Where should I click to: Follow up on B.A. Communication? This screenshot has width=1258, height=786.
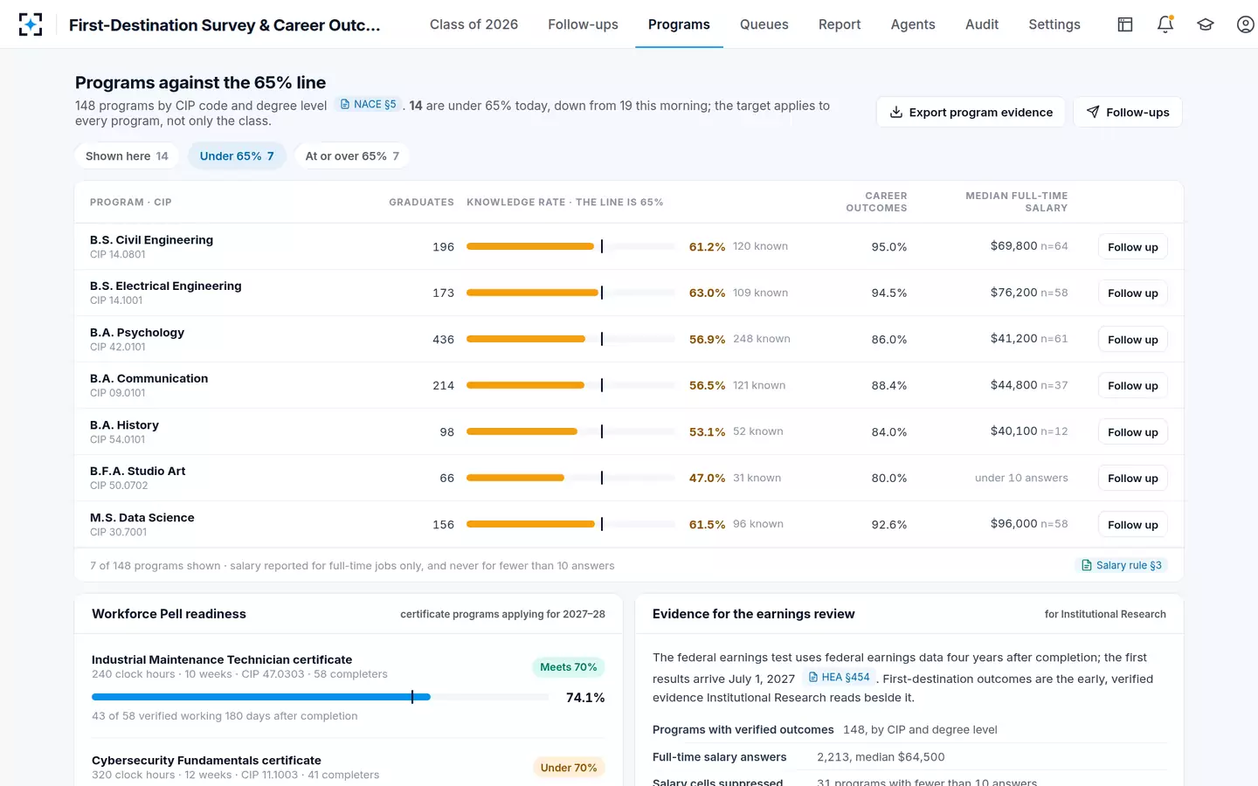[x=1132, y=386]
